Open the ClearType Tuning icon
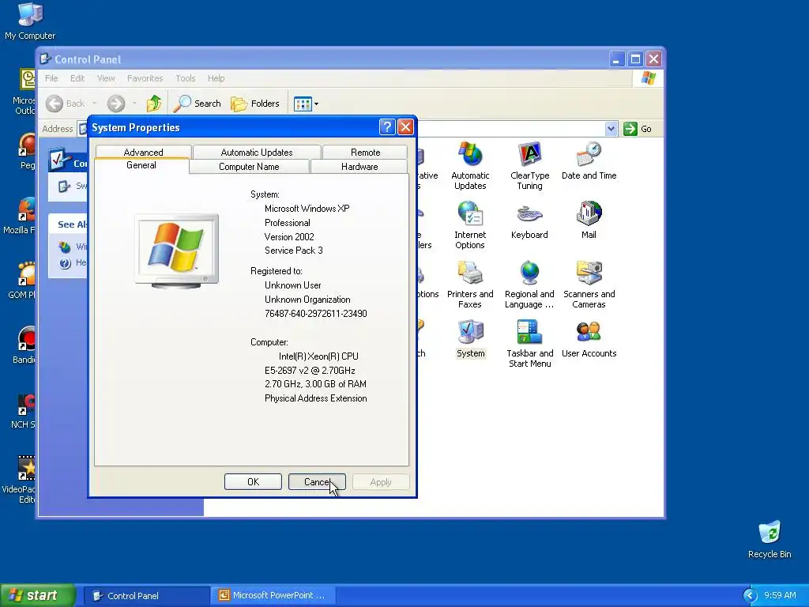 (529, 165)
